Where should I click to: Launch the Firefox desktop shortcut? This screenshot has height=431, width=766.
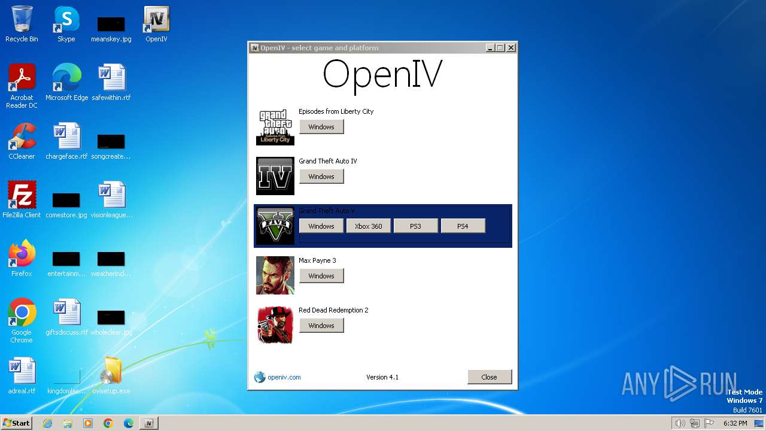coord(22,258)
